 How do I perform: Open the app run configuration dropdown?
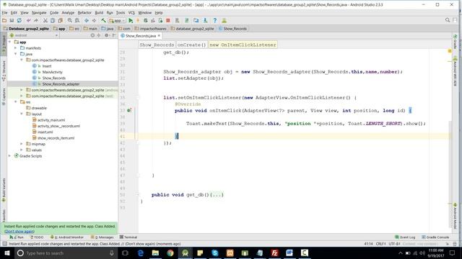click(x=117, y=21)
